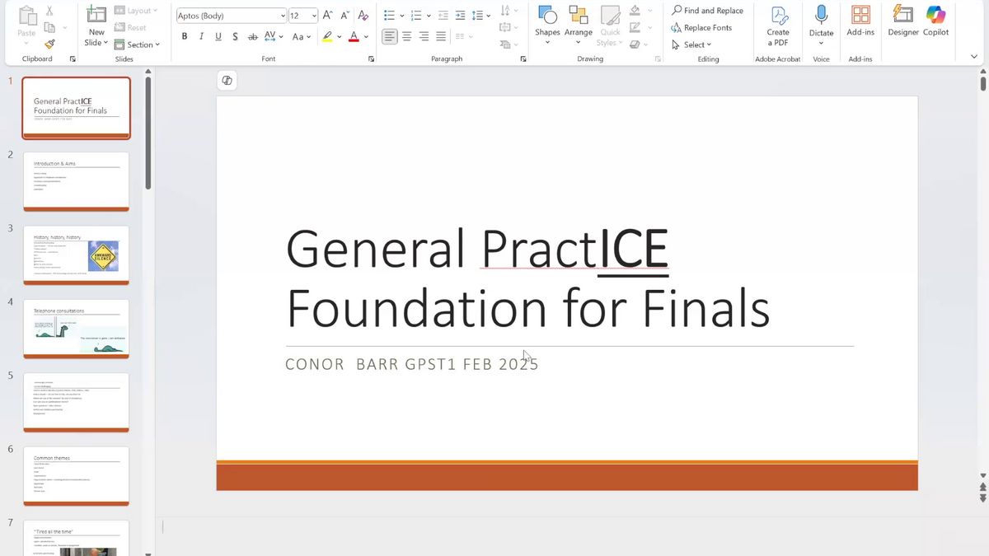Open the font name dropdown Aptos (Body)
Image resolution: width=989 pixels, height=556 pixels.
(283, 16)
